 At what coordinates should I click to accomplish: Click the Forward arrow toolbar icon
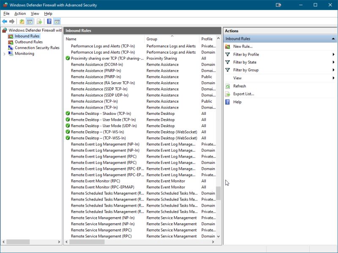pos(12,22)
